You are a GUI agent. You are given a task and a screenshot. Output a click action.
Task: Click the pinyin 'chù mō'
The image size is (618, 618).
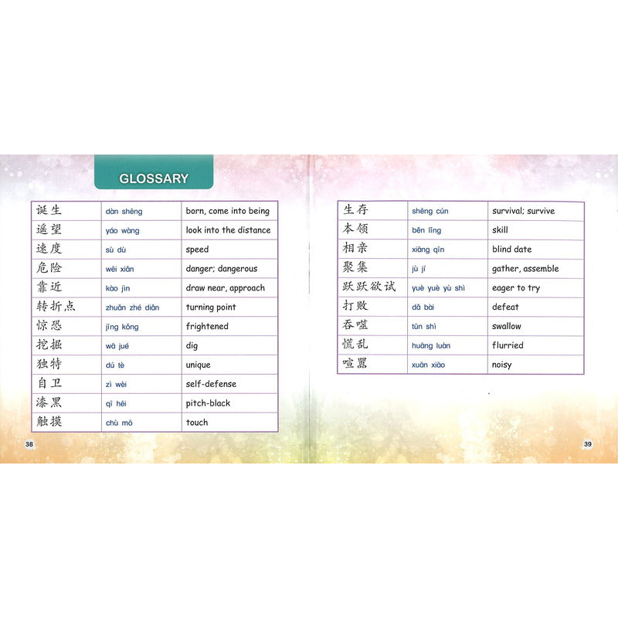coord(118,423)
